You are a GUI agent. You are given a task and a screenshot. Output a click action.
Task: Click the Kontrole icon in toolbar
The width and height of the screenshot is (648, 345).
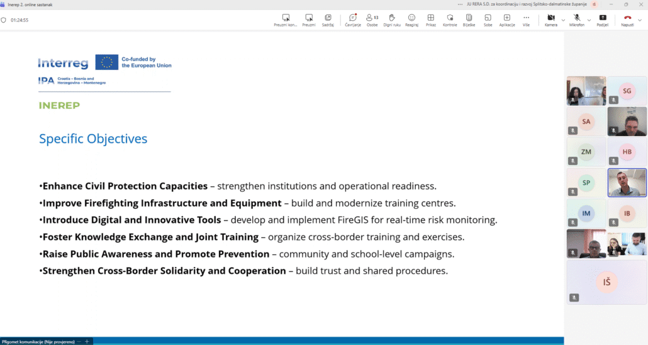point(450,20)
